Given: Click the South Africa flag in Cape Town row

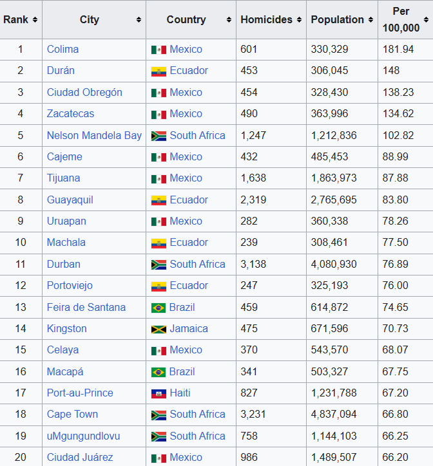Looking at the screenshot, I should 159,415.
